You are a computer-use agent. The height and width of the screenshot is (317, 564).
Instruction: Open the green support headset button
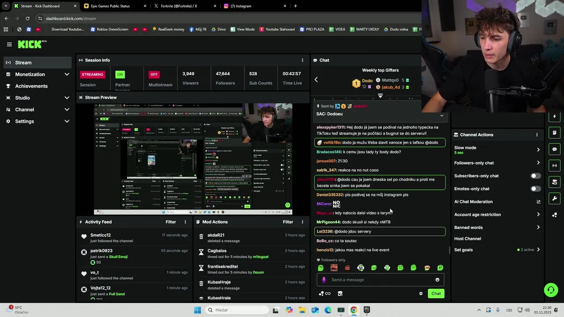pyautogui.click(x=551, y=290)
